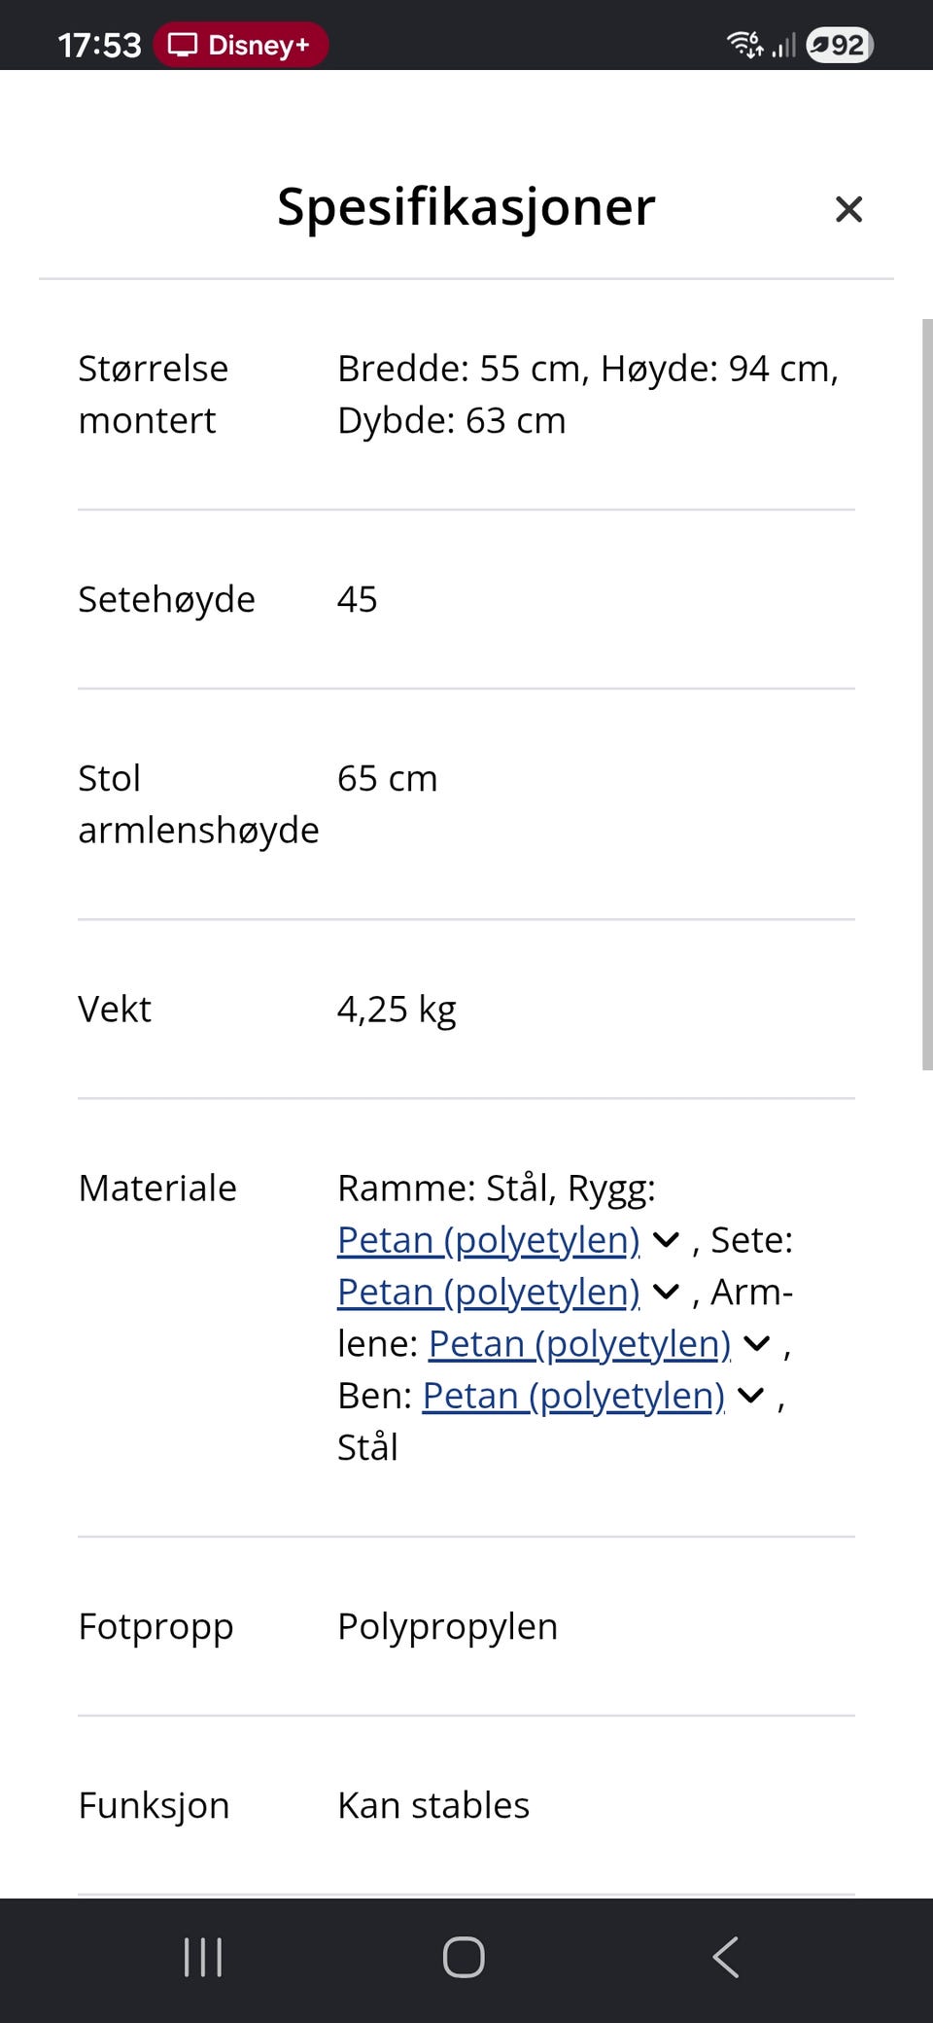The height and width of the screenshot is (2023, 933).
Task: Tap the Android home navigation button
Action: (464, 1957)
